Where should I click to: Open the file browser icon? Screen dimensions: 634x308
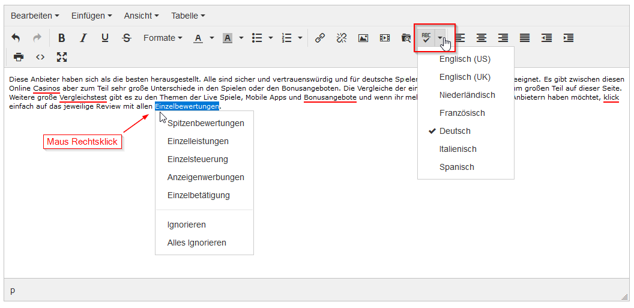click(x=406, y=38)
